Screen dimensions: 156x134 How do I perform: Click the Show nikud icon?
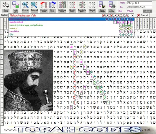[x=6, y=5]
